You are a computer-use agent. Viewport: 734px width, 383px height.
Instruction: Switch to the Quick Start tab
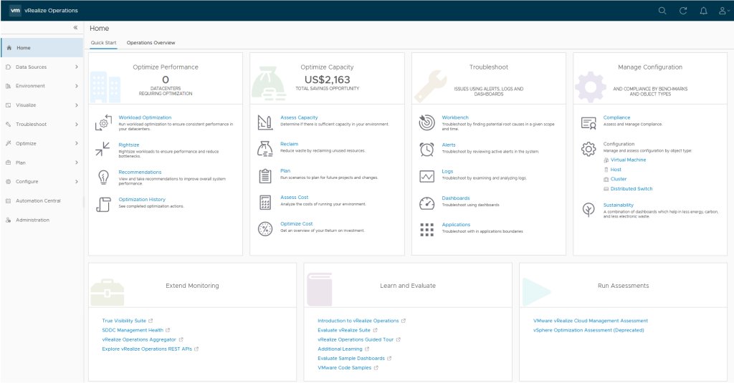103,42
